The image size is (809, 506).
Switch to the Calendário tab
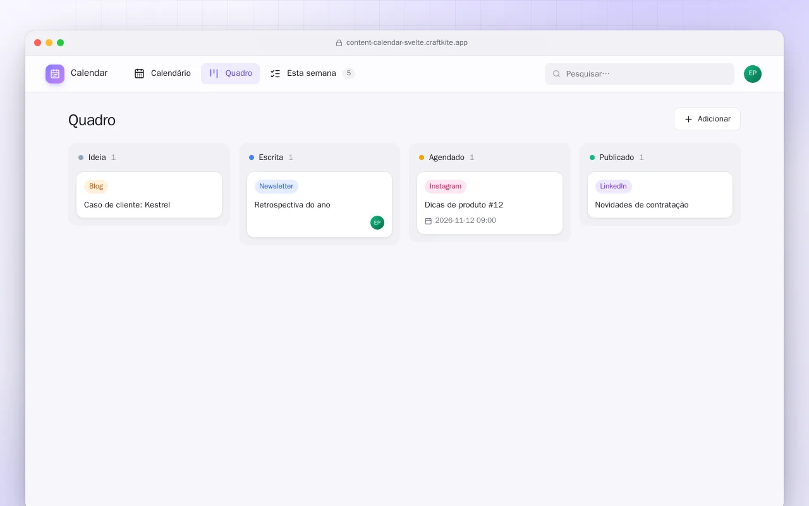pos(162,73)
